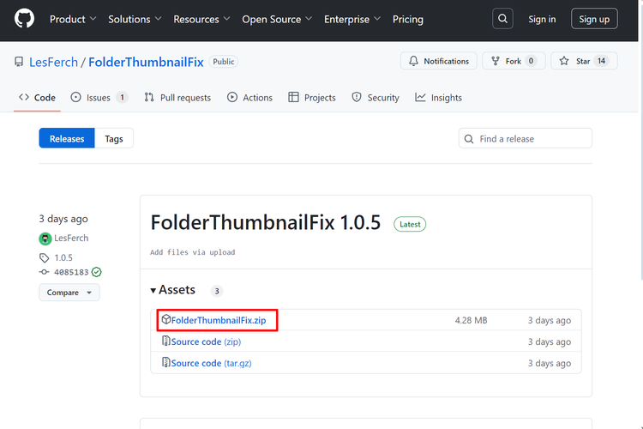Click the LesFerch author name in sidebar

click(71, 239)
